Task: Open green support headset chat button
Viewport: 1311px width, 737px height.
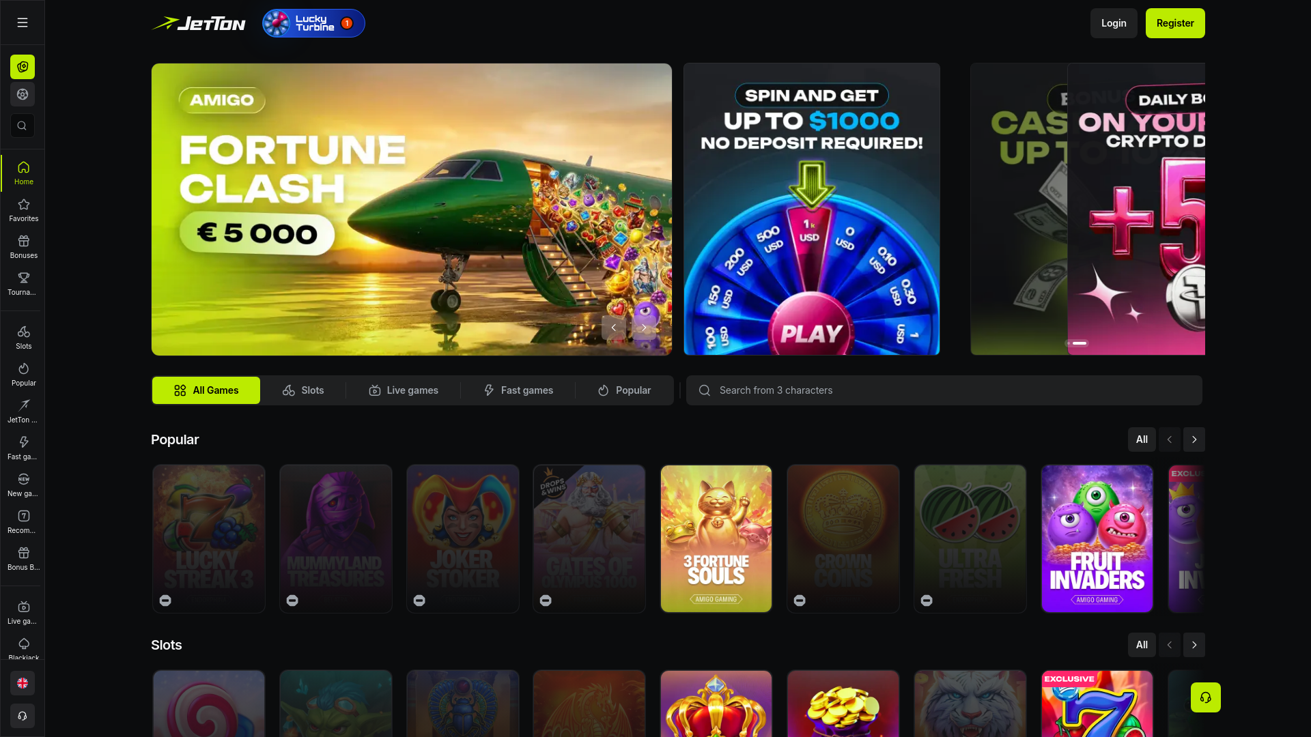Action: coord(1206,697)
